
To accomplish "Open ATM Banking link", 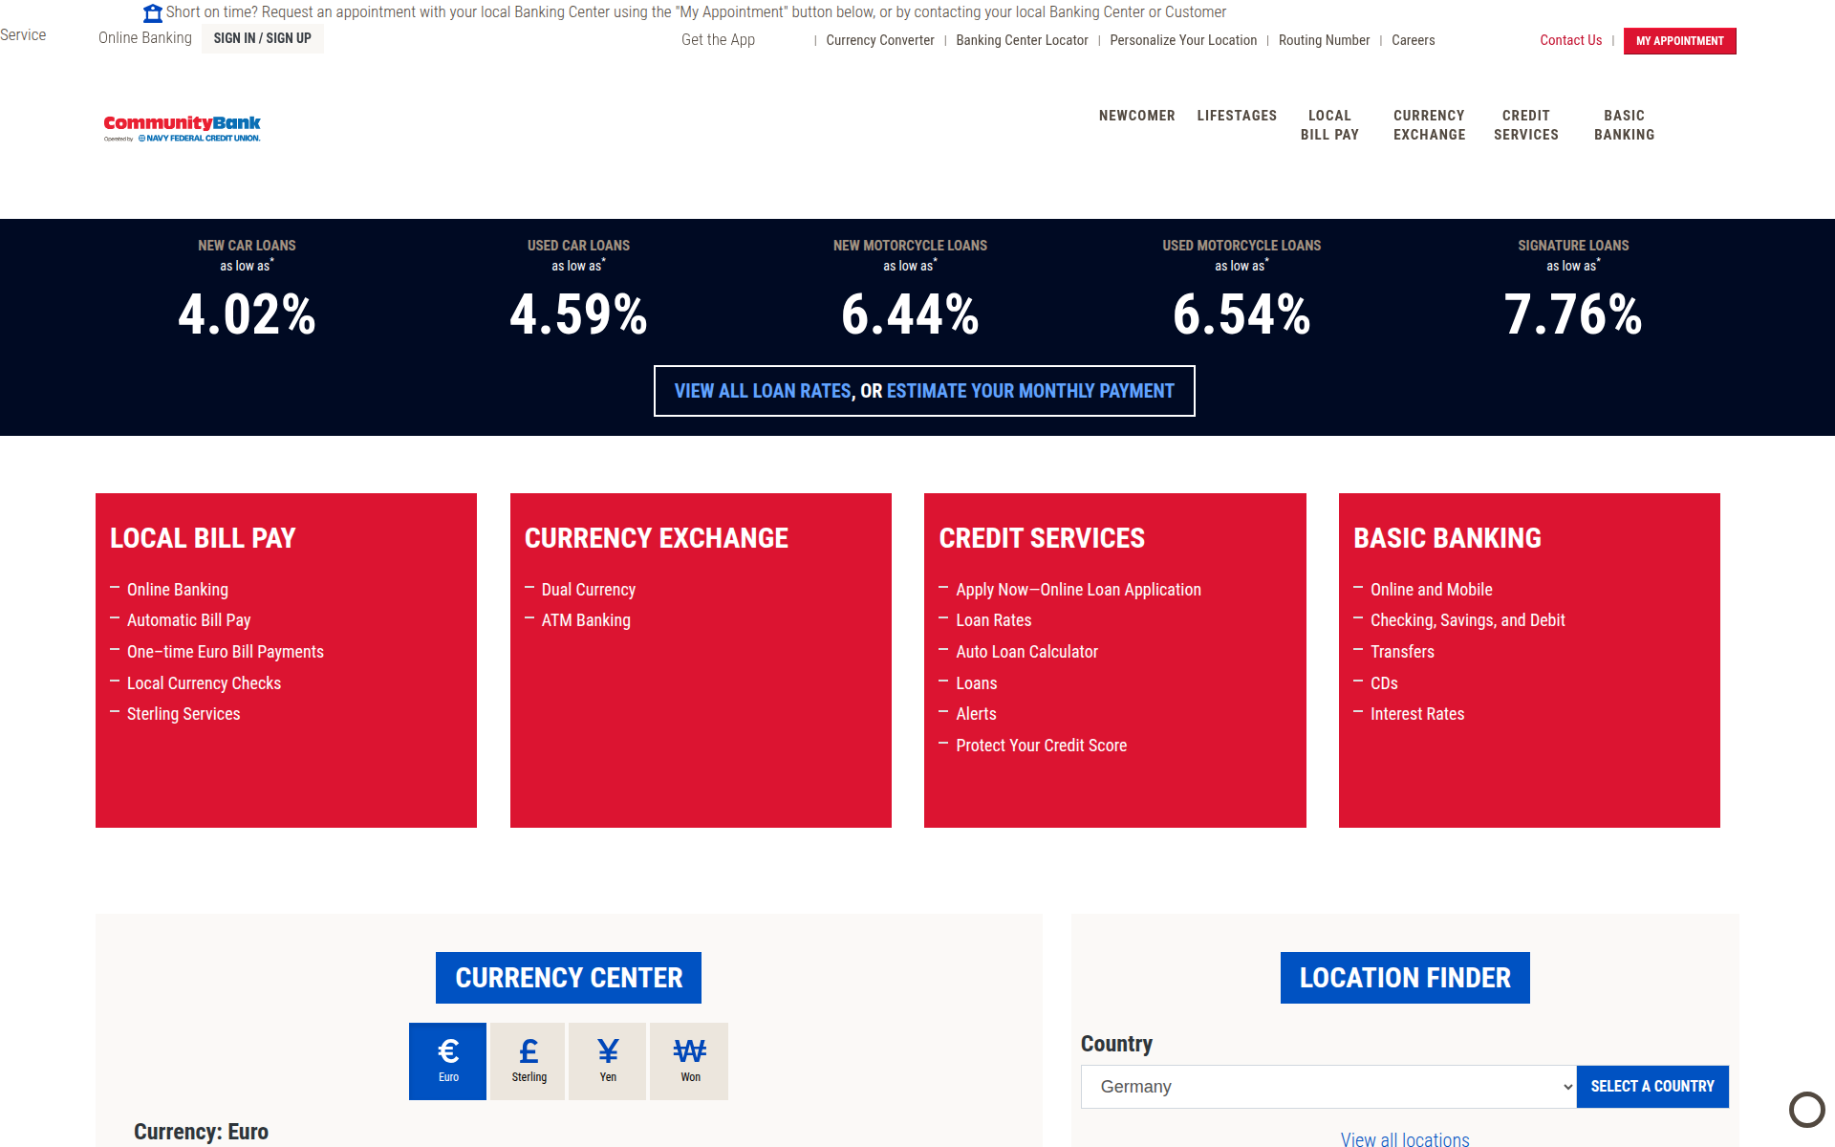I will 586,620.
